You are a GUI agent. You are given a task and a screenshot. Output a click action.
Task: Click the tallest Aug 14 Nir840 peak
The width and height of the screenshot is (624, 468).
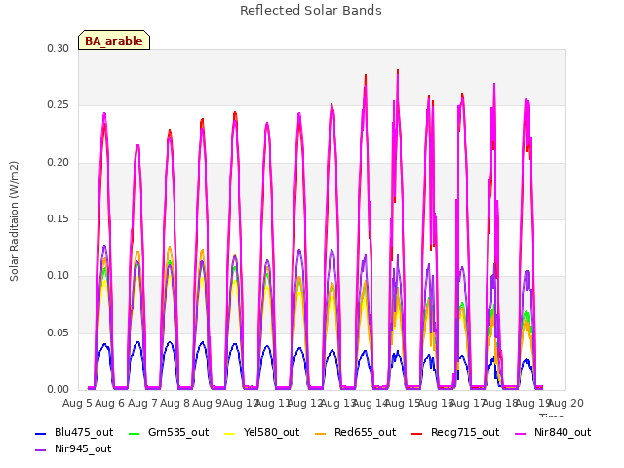(398, 73)
